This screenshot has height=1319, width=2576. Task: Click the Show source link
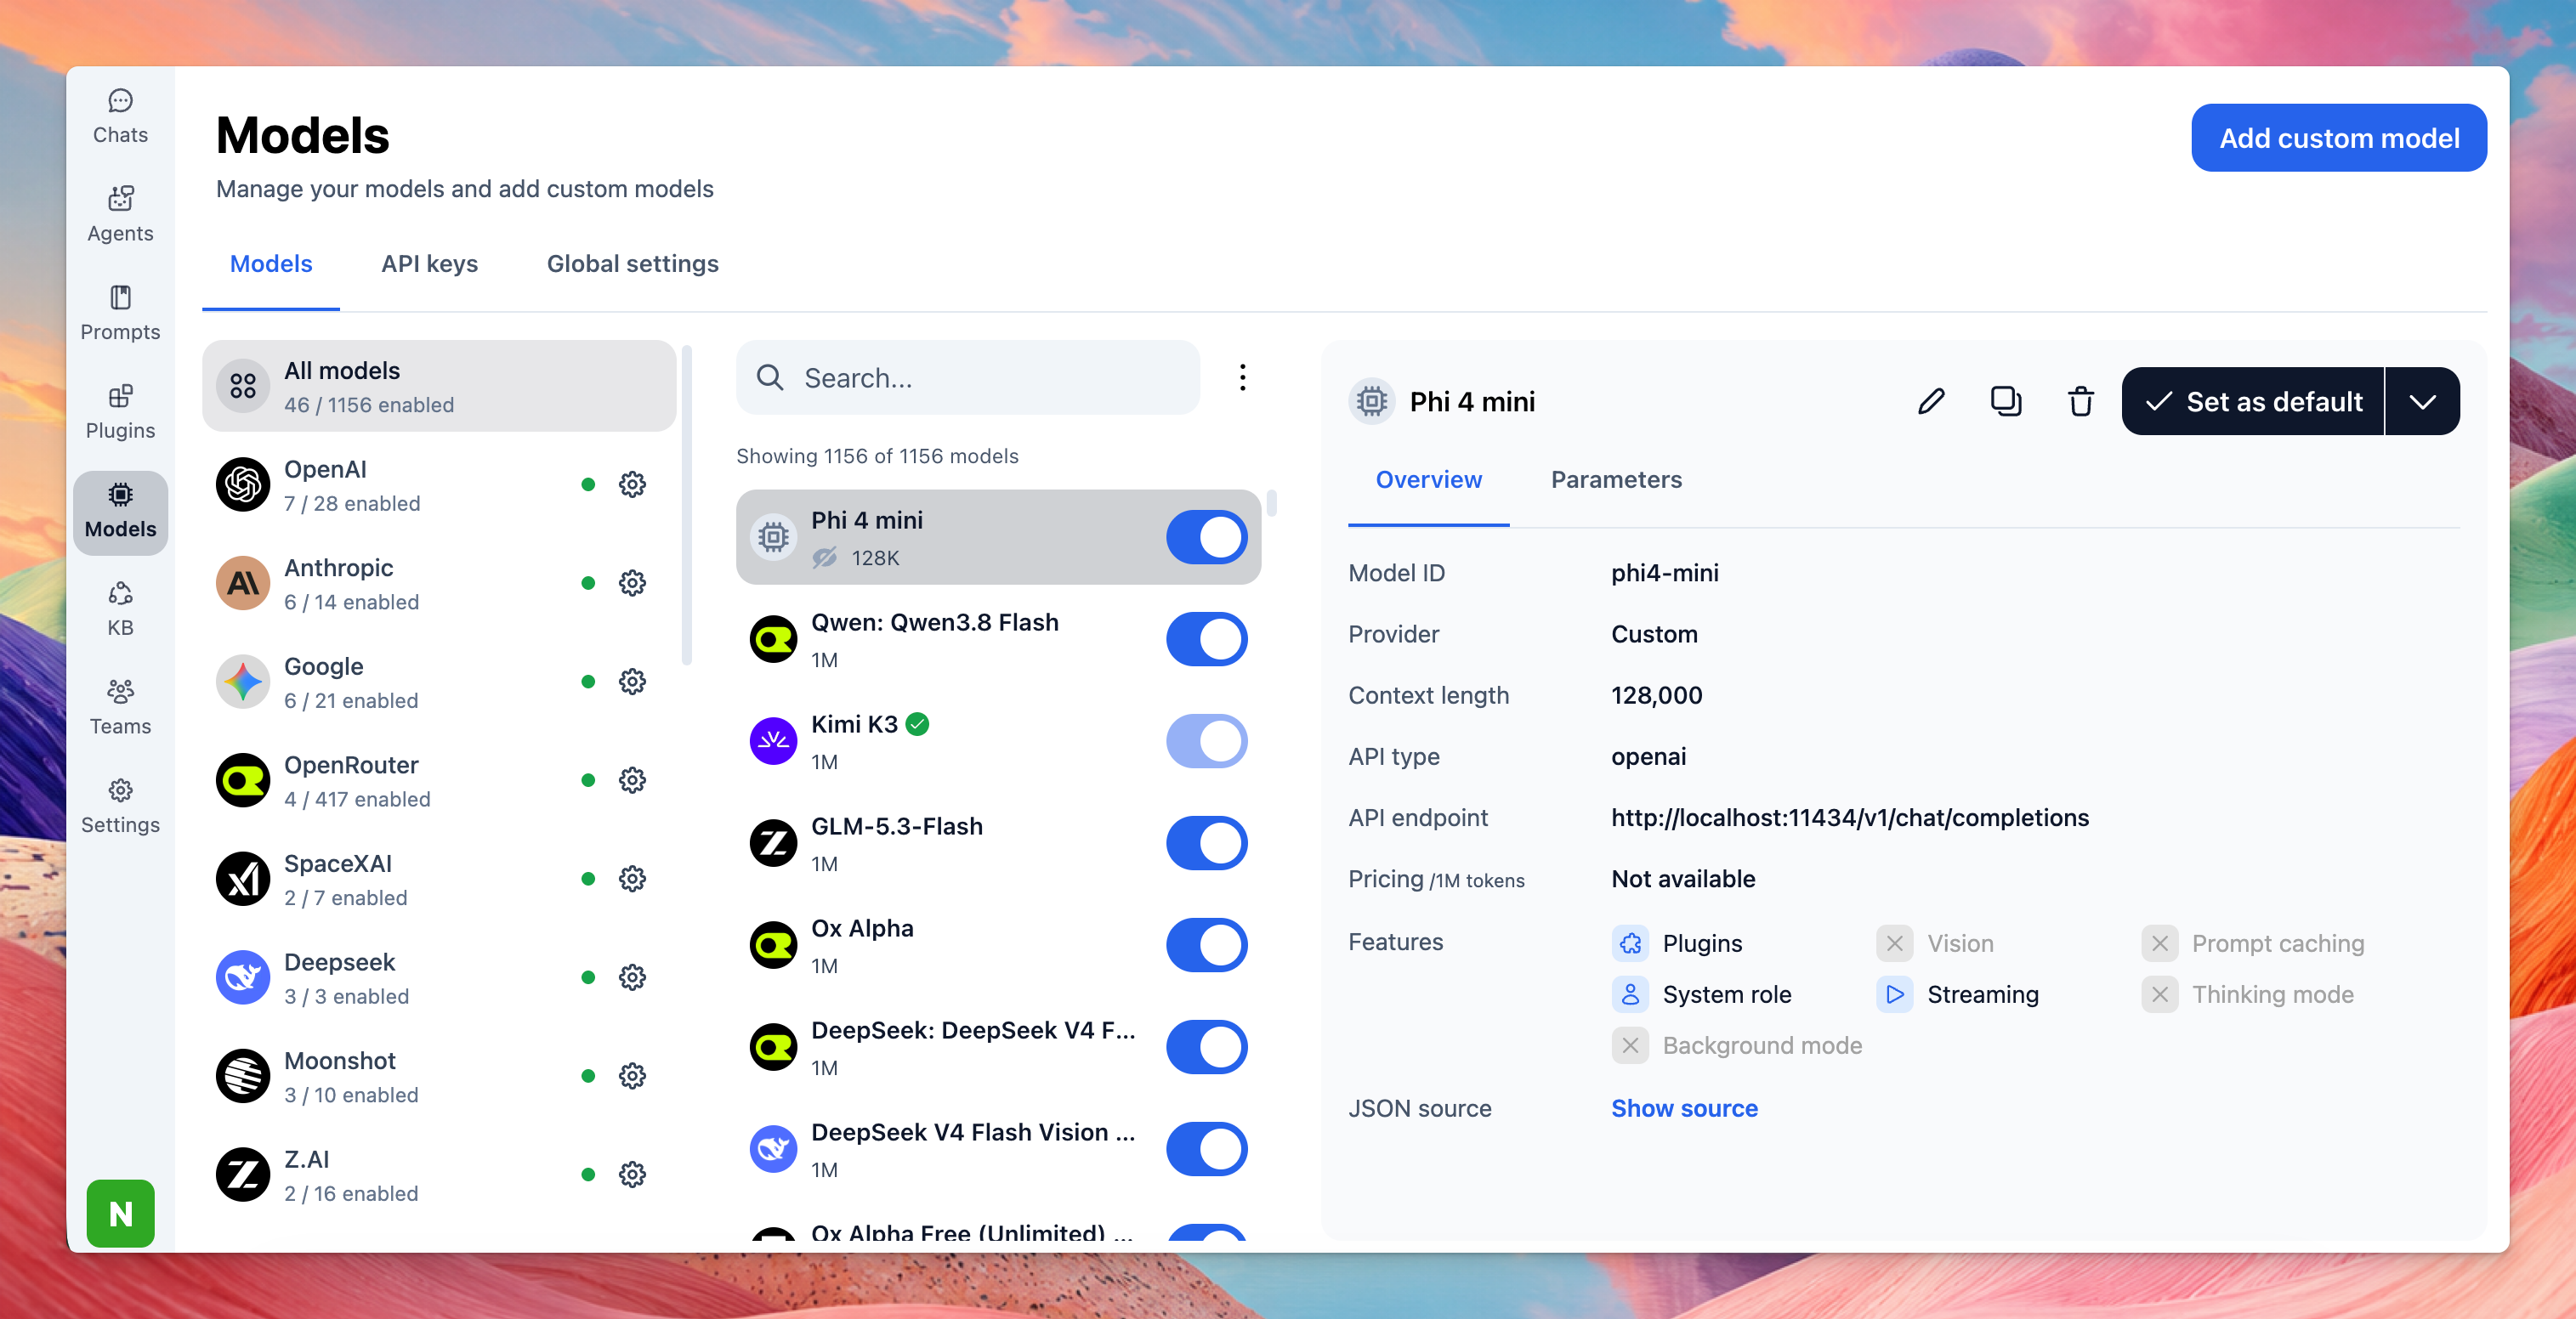click(x=1684, y=1108)
